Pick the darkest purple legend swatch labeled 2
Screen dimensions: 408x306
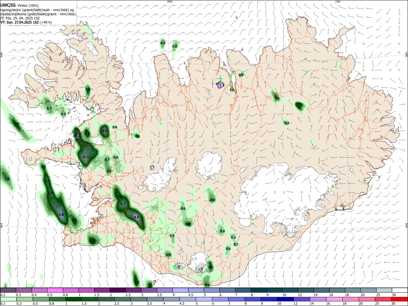pyautogui.click(x=118, y=290)
